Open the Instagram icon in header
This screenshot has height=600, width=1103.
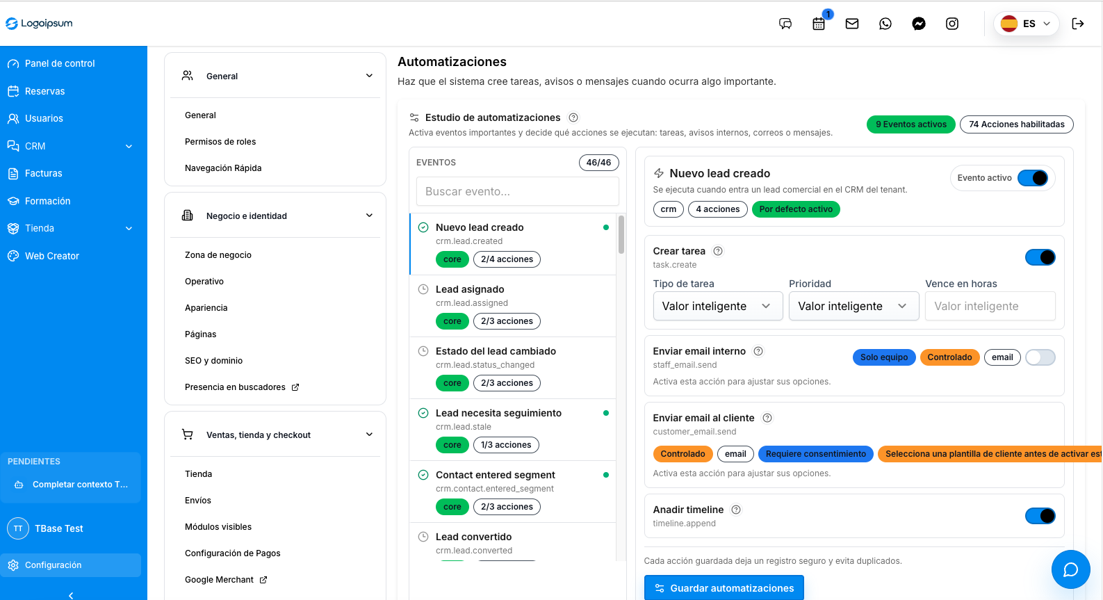pos(952,24)
